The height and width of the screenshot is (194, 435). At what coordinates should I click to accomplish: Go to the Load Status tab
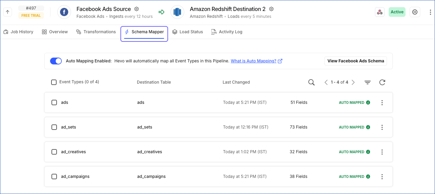188,32
